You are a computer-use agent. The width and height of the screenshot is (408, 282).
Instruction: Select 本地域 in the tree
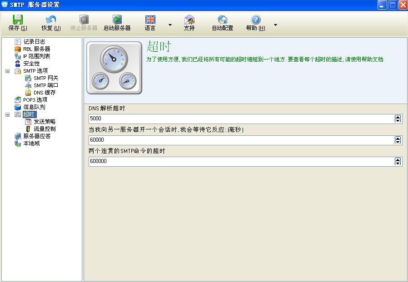[31, 143]
